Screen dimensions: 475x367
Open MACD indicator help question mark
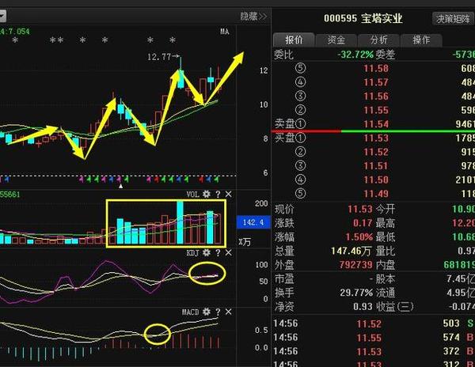click(x=218, y=312)
